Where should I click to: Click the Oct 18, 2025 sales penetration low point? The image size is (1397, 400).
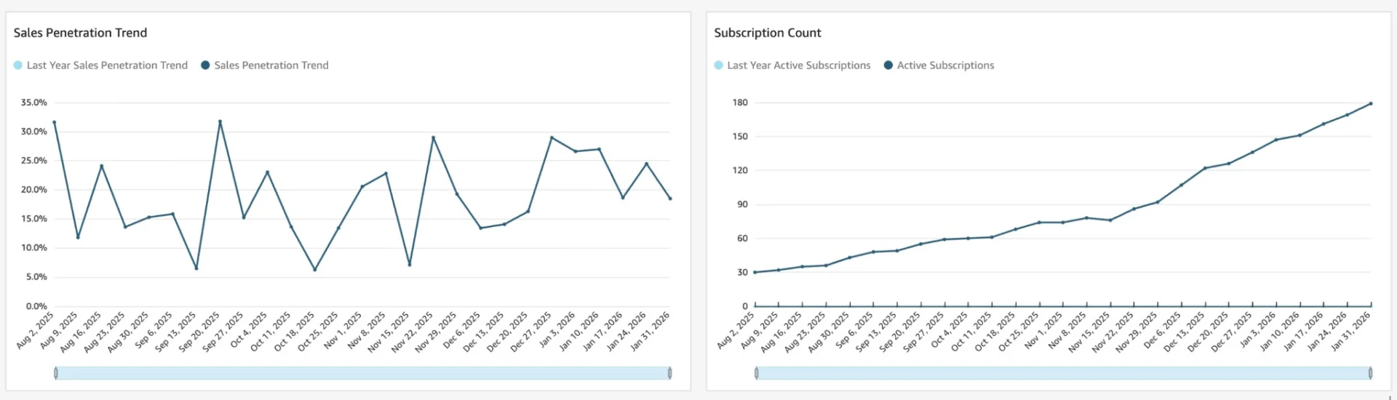(314, 270)
